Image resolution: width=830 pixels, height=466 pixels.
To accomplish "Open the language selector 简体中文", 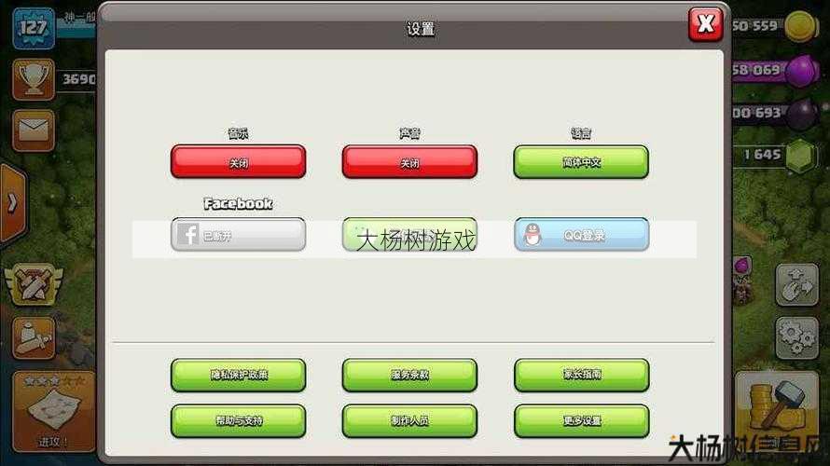I will [581, 162].
